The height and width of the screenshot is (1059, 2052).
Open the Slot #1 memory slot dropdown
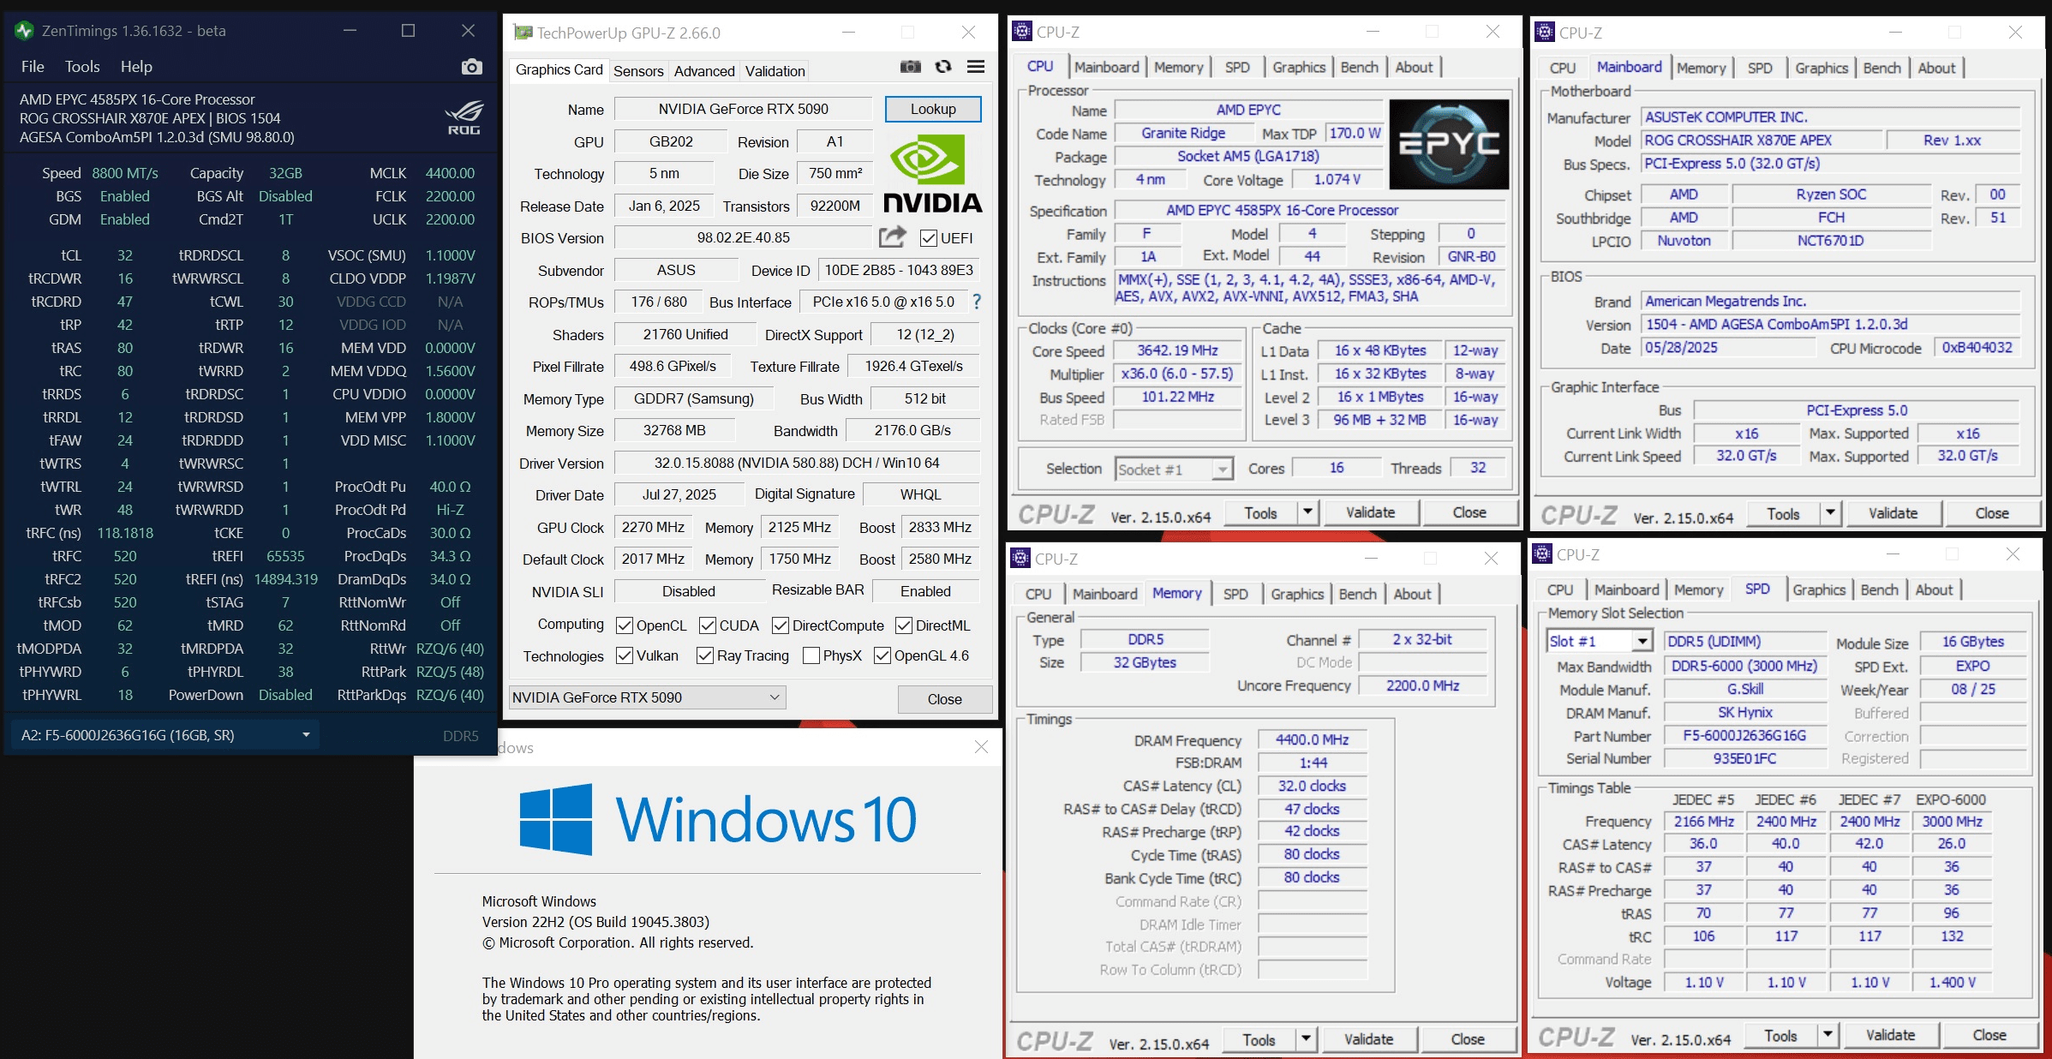1642,641
